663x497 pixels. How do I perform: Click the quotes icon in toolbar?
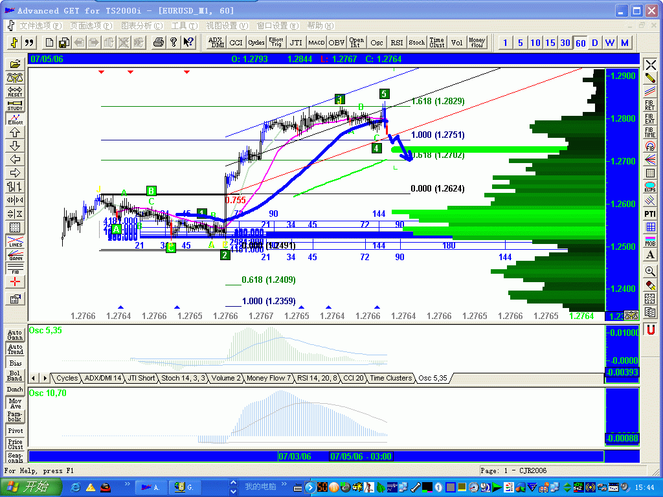pyautogui.click(x=29, y=42)
